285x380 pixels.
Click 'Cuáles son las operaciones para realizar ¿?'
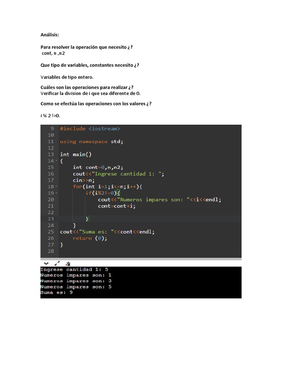(x=87, y=88)
